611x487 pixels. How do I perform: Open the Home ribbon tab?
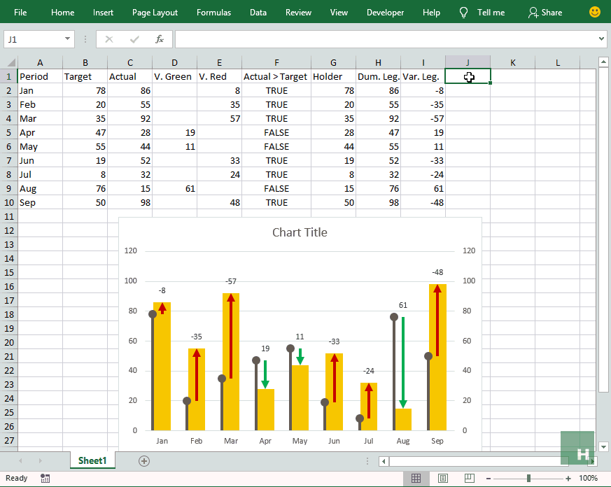point(62,13)
